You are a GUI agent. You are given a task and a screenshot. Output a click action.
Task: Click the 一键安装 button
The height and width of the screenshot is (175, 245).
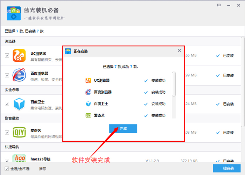[x=226, y=168]
